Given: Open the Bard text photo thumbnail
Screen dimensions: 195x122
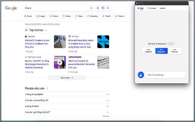Looking at the screenshot, I should [x=103, y=62].
